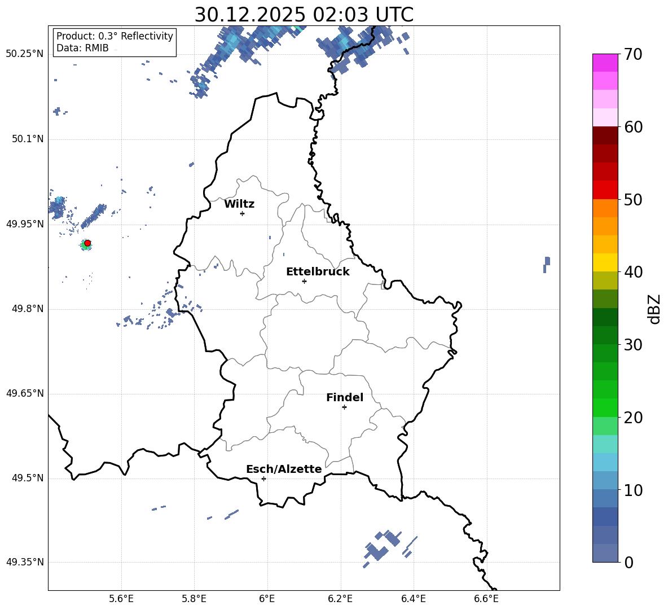Click the 49.8°N latitude label

(x=28, y=309)
